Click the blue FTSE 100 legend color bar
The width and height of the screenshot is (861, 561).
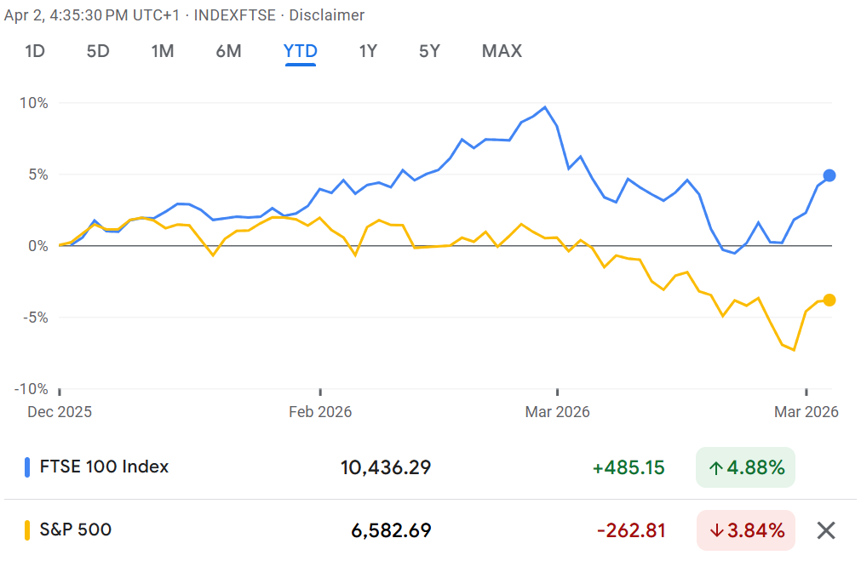point(27,467)
